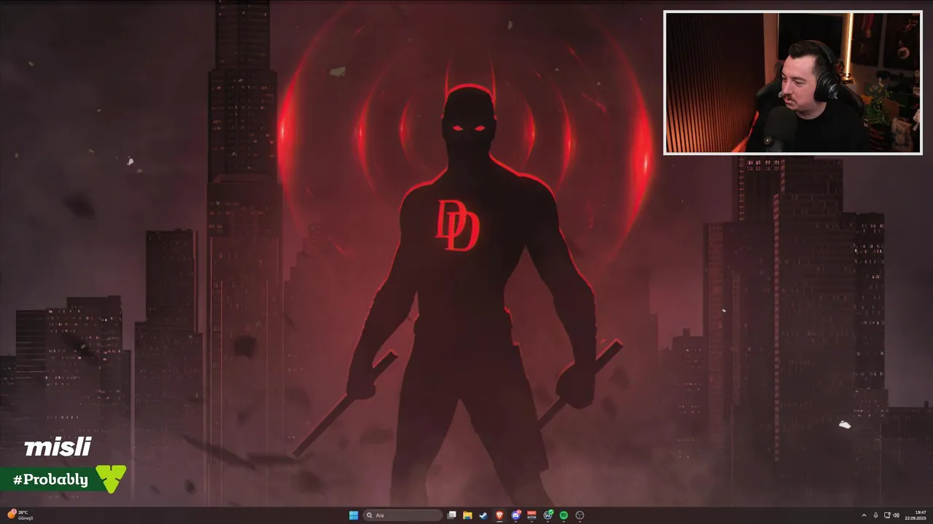The width and height of the screenshot is (933, 524).
Task: Launch Steam from the taskbar
Action: point(483,515)
